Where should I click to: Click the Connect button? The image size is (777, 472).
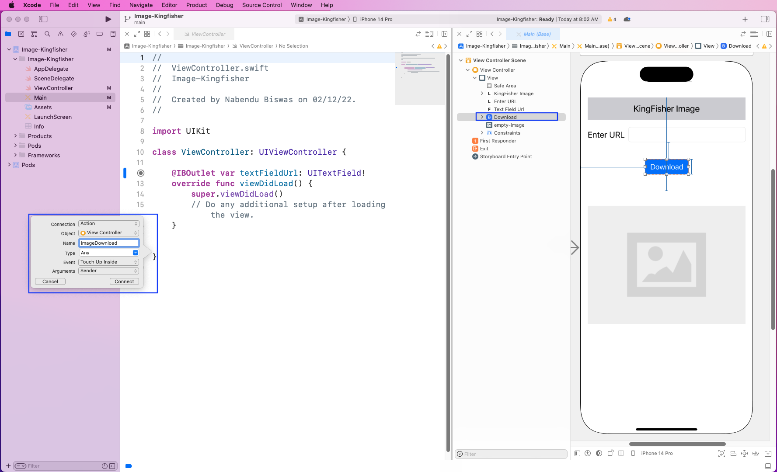(124, 282)
